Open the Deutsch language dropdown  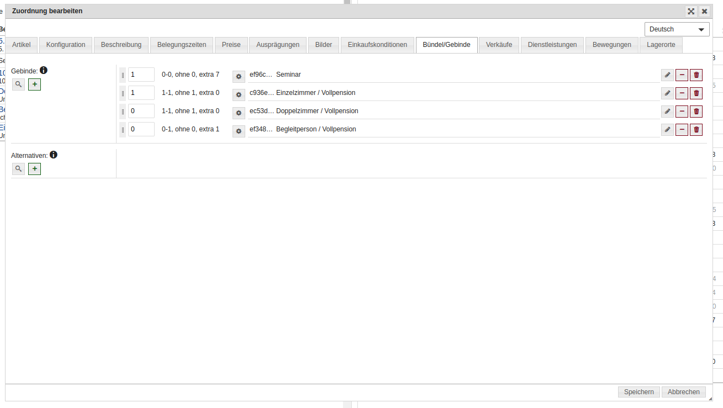pyautogui.click(x=677, y=29)
